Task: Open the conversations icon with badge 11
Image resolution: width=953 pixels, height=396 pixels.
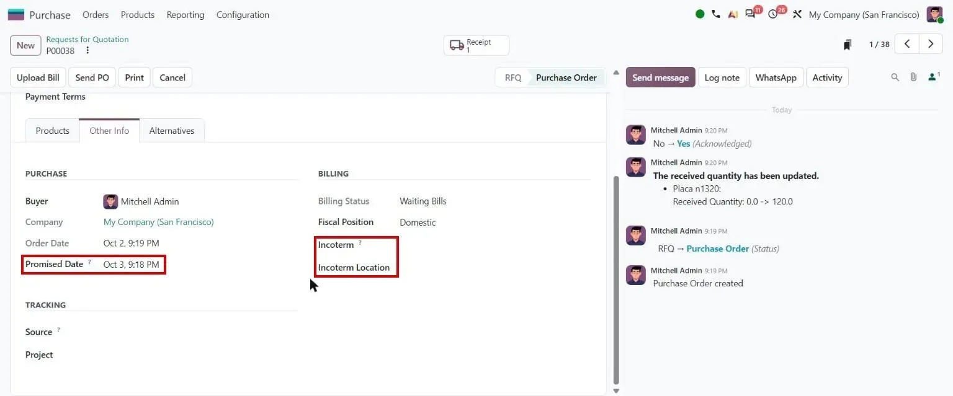Action: [x=750, y=14]
